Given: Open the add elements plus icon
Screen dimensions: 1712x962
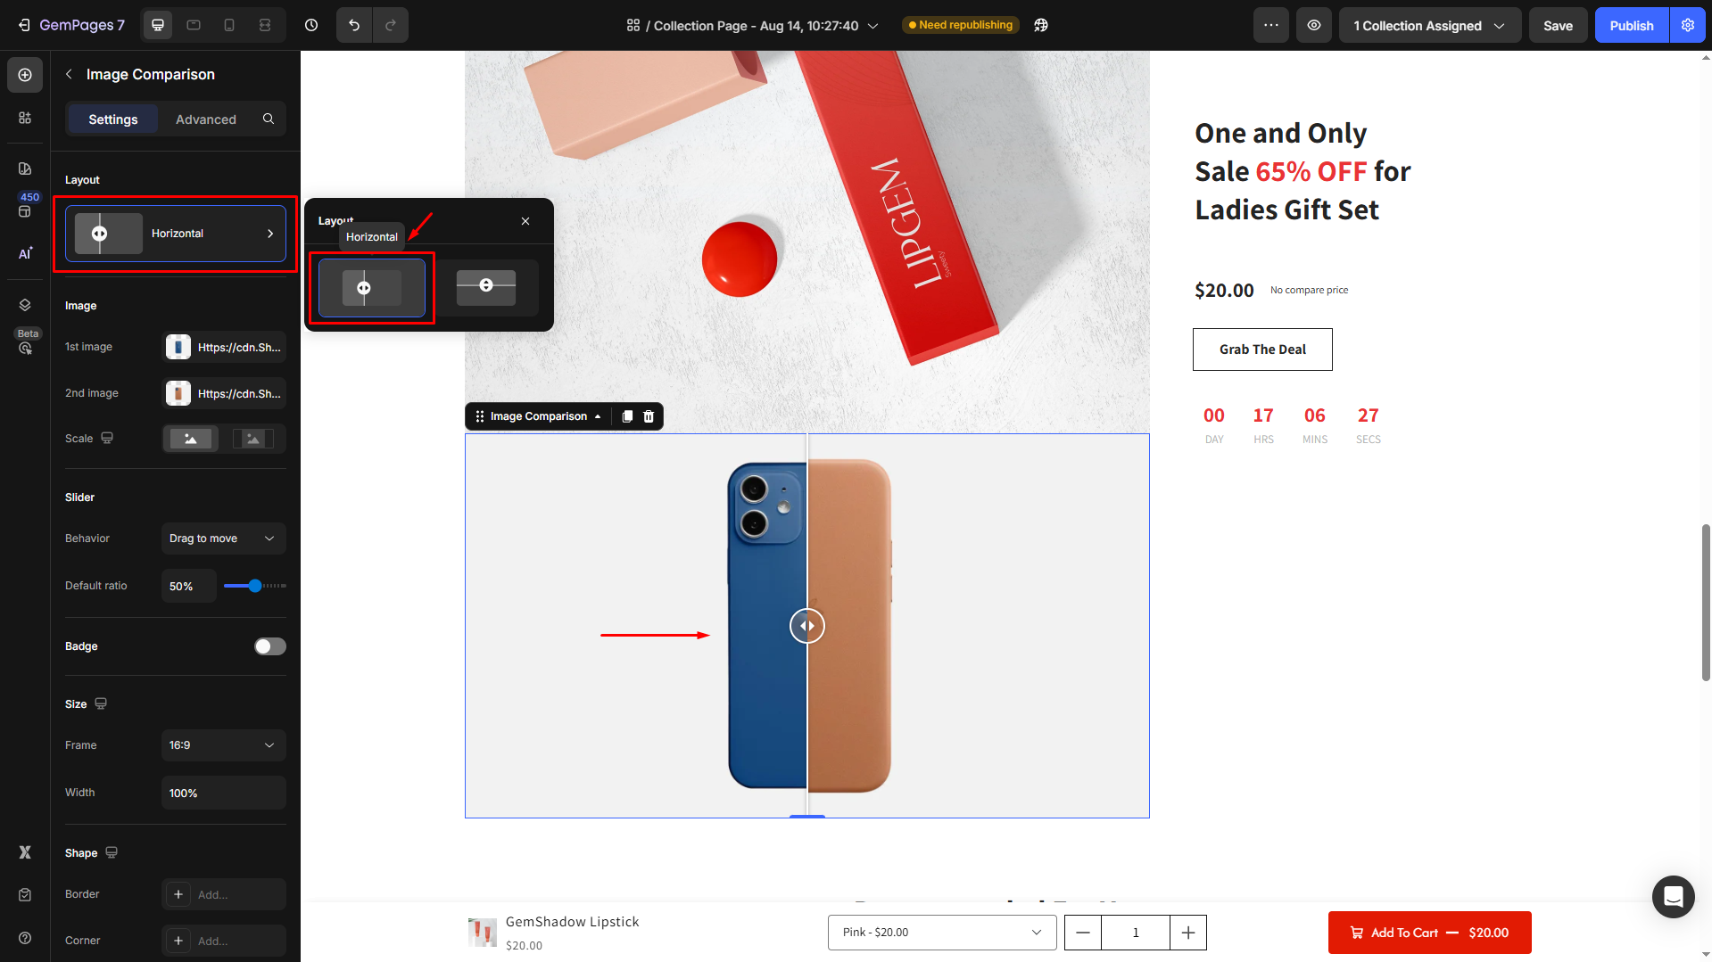Looking at the screenshot, I should click(25, 75).
